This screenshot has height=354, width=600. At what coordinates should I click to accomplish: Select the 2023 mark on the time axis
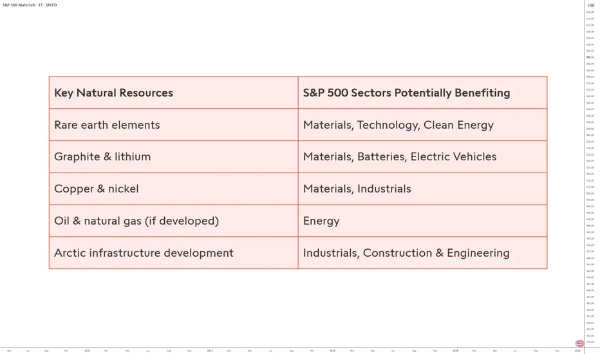click(210, 351)
